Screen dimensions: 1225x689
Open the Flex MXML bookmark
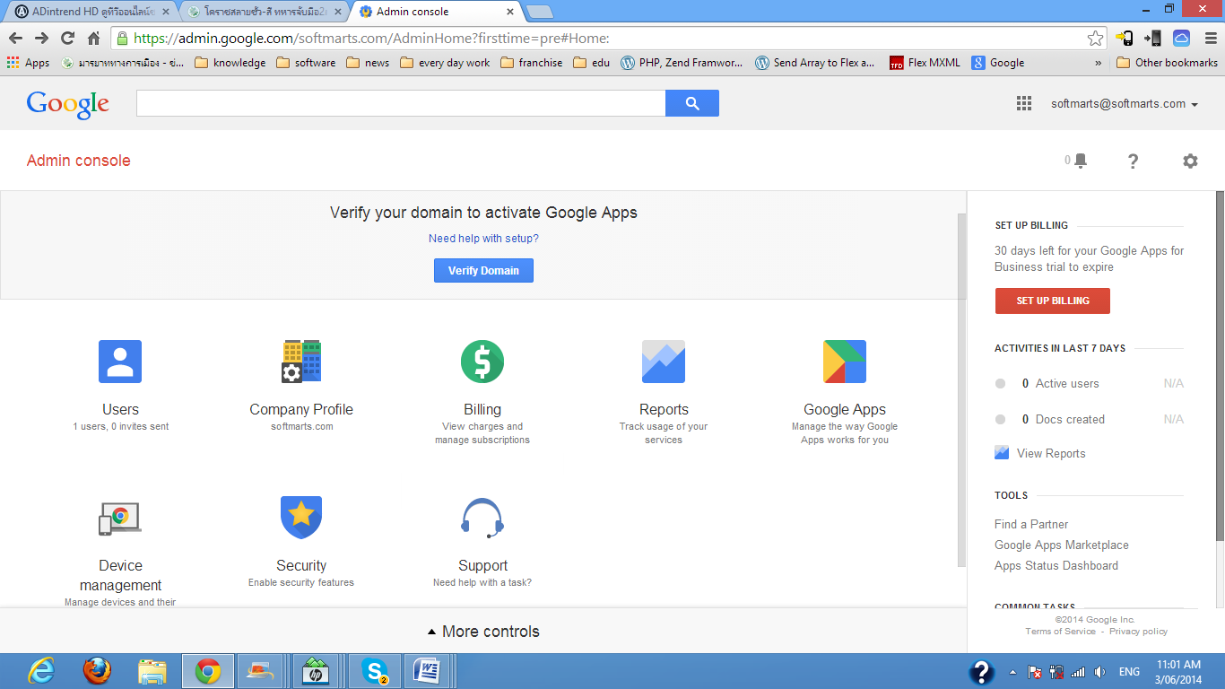click(x=925, y=63)
